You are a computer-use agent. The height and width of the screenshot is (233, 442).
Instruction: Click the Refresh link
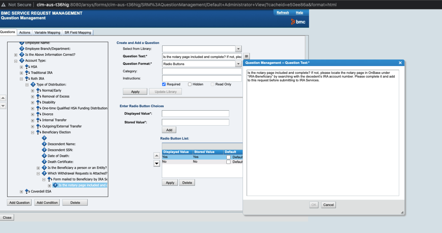pyautogui.click(x=283, y=13)
